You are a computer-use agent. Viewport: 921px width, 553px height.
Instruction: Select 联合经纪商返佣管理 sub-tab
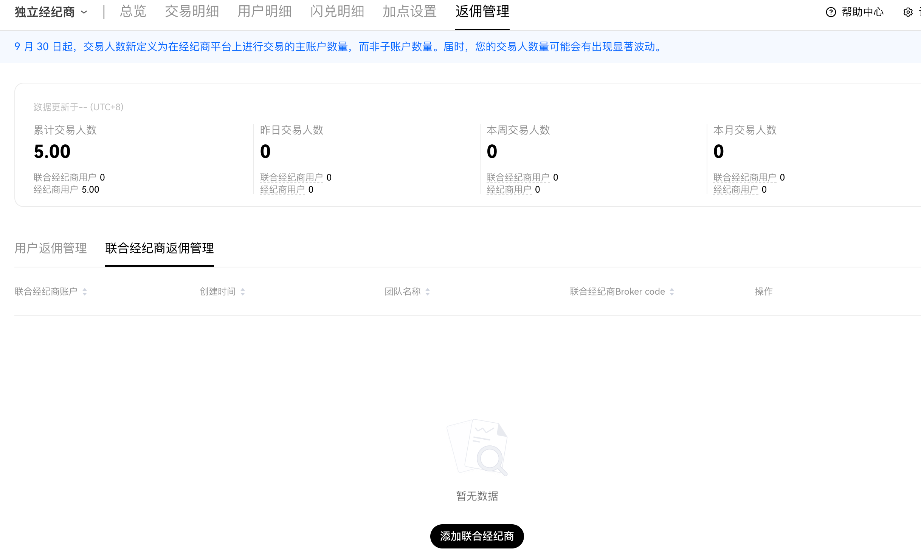(x=159, y=248)
